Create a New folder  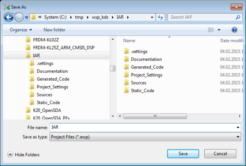point(54,30)
